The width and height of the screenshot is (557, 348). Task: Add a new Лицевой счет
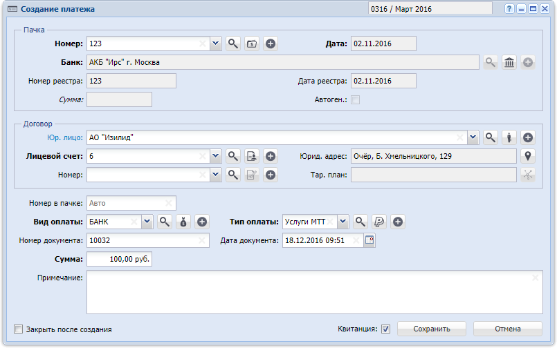pyautogui.click(x=271, y=156)
